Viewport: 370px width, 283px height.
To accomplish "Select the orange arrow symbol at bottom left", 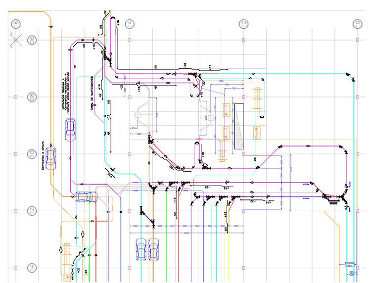I will click(62, 249).
